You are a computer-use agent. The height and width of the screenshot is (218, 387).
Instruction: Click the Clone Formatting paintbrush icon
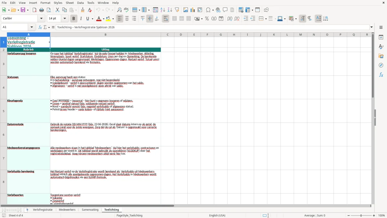coord(83,10)
